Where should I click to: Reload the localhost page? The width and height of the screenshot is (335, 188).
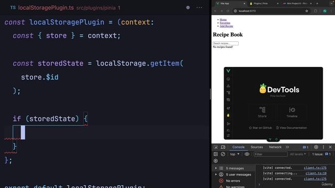click(228, 11)
